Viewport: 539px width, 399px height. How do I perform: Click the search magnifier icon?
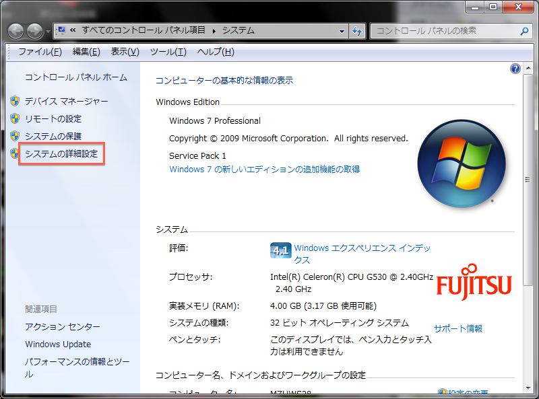[x=524, y=31]
